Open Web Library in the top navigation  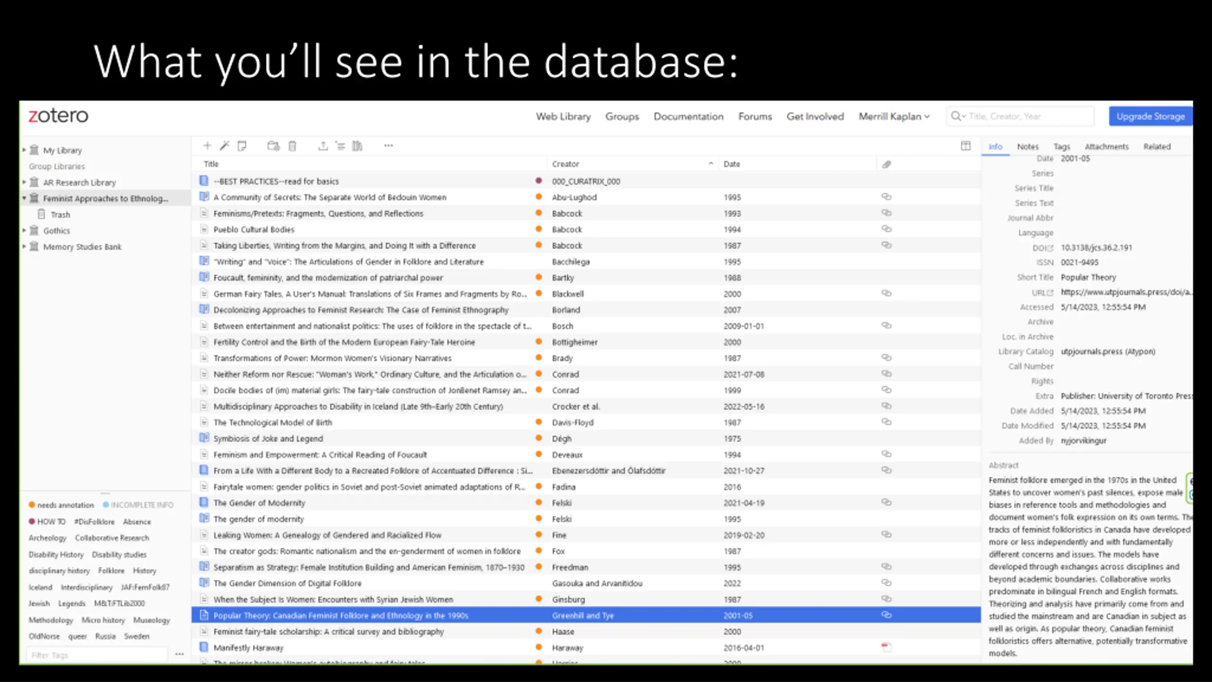(563, 117)
